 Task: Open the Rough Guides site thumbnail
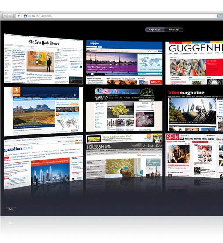pos(43,112)
